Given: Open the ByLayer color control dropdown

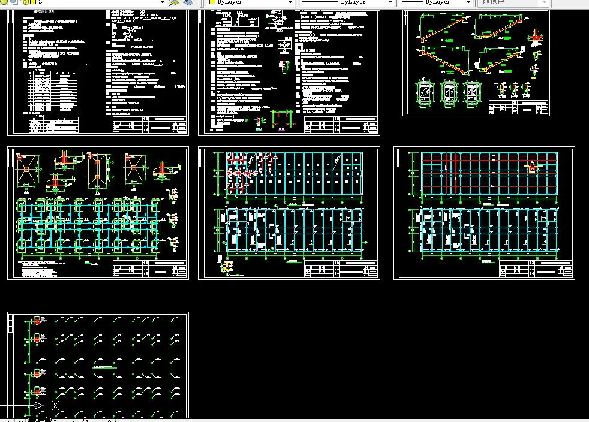Looking at the screenshot, I should 290,2.
